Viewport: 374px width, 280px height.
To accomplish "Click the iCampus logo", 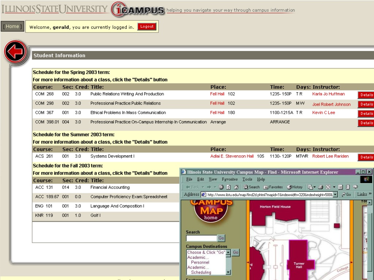I will click(138, 9).
